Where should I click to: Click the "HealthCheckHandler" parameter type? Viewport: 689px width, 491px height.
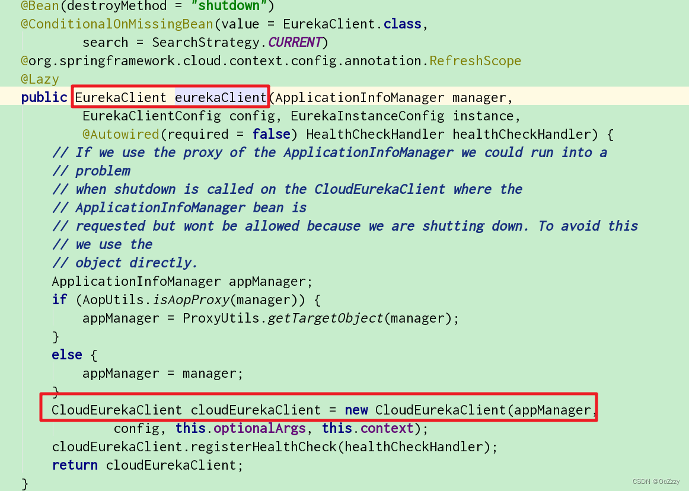[375, 134]
